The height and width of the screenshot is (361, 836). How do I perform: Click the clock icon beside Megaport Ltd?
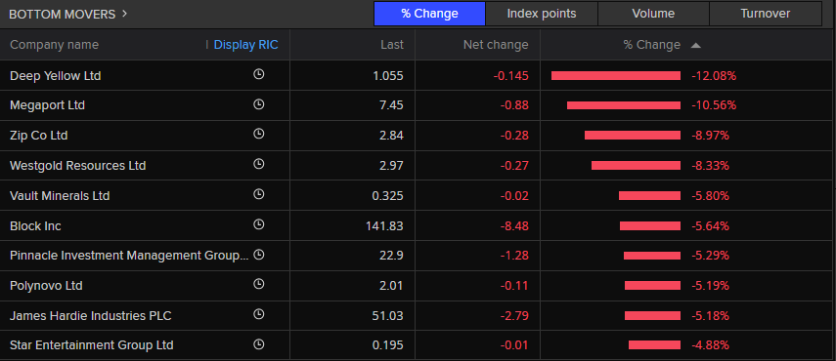pyautogui.click(x=258, y=104)
